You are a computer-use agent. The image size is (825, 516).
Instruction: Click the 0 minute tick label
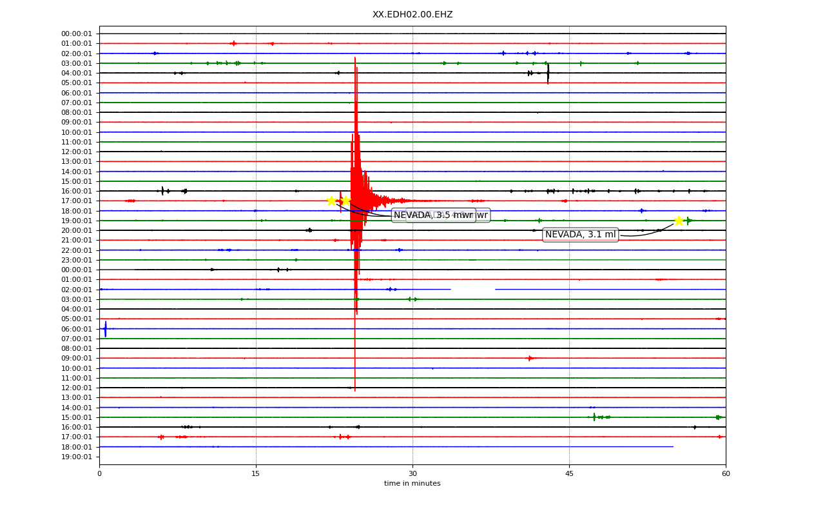click(x=99, y=474)
